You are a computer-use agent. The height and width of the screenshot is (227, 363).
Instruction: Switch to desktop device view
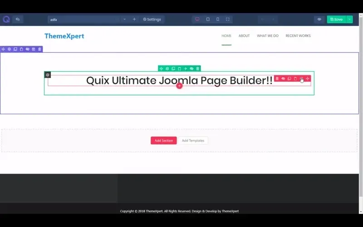click(x=197, y=19)
